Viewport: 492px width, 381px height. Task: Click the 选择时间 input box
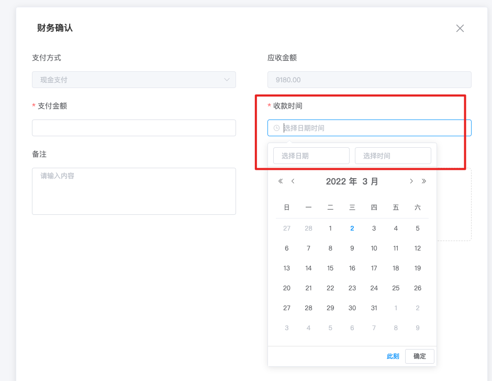(393, 156)
